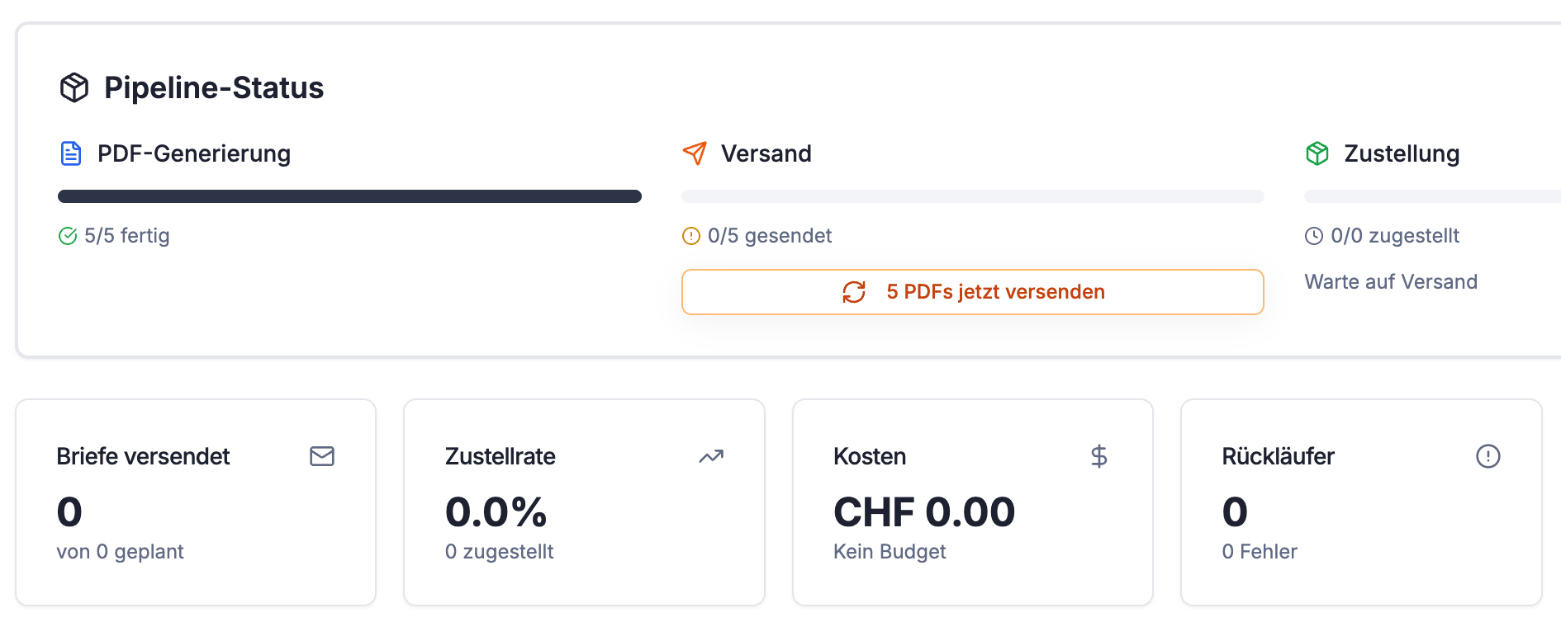
Task: Click the green Zustellung box icon
Action: click(x=1317, y=153)
